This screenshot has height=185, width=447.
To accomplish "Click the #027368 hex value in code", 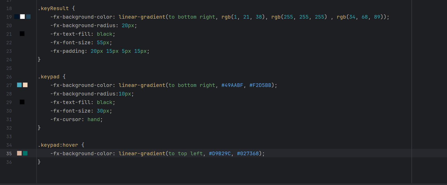I will (x=248, y=154).
